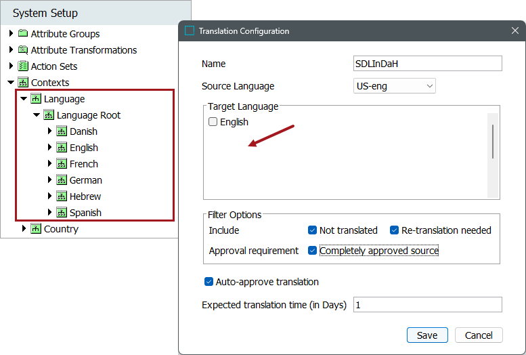Click the Cancel button
The height and width of the screenshot is (355, 526).
(x=479, y=335)
